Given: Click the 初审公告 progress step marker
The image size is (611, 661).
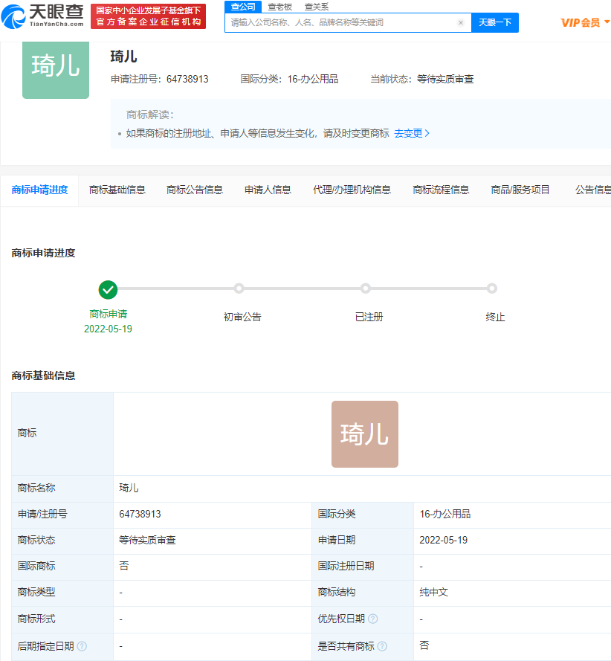Looking at the screenshot, I should 239,289.
